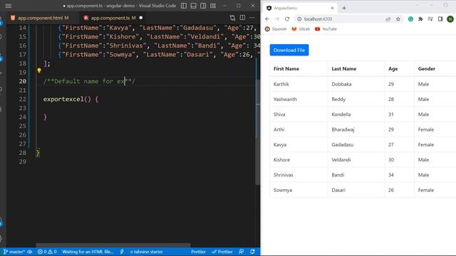Click the Download File button

coord(289,50)
